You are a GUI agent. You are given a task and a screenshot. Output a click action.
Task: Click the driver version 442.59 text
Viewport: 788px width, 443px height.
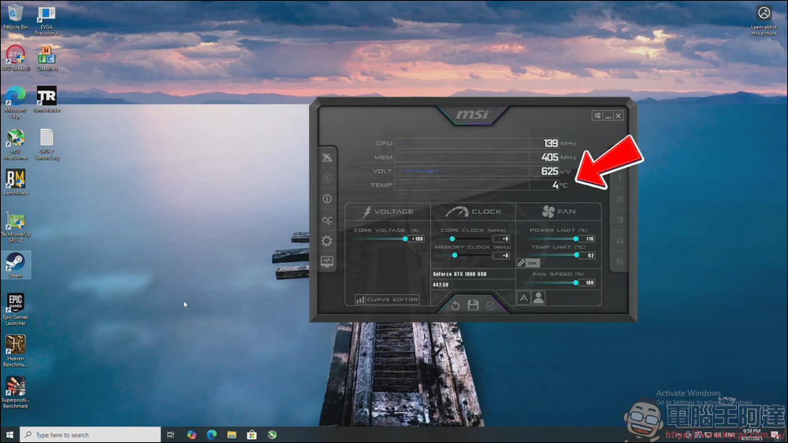(x=440, y=285)
